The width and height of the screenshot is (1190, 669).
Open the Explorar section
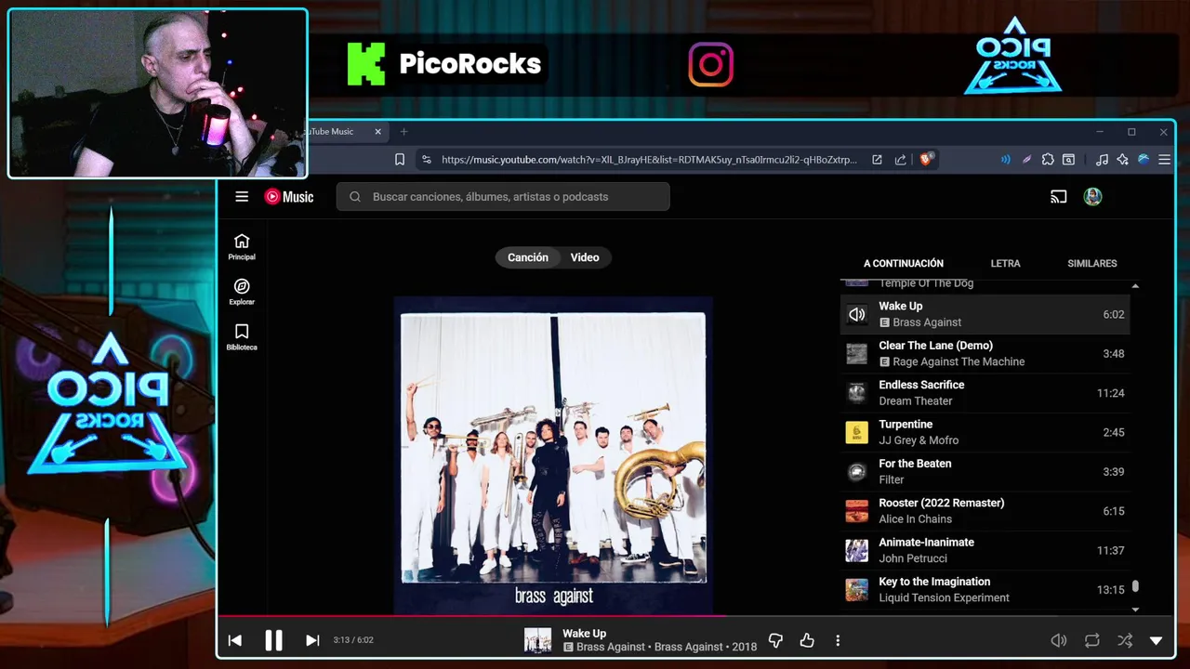pos(242,292)
